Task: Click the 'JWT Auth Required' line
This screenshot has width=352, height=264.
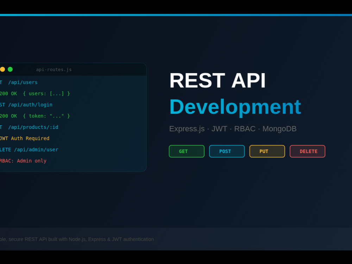Action: pyautogui.click(x=25, y=138)
